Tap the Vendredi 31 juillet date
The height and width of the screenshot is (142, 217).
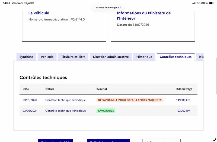[23, 3]
